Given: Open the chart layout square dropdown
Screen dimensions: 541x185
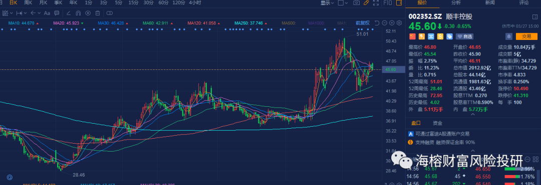Looking at the screenshot, I should click(343, 3).
